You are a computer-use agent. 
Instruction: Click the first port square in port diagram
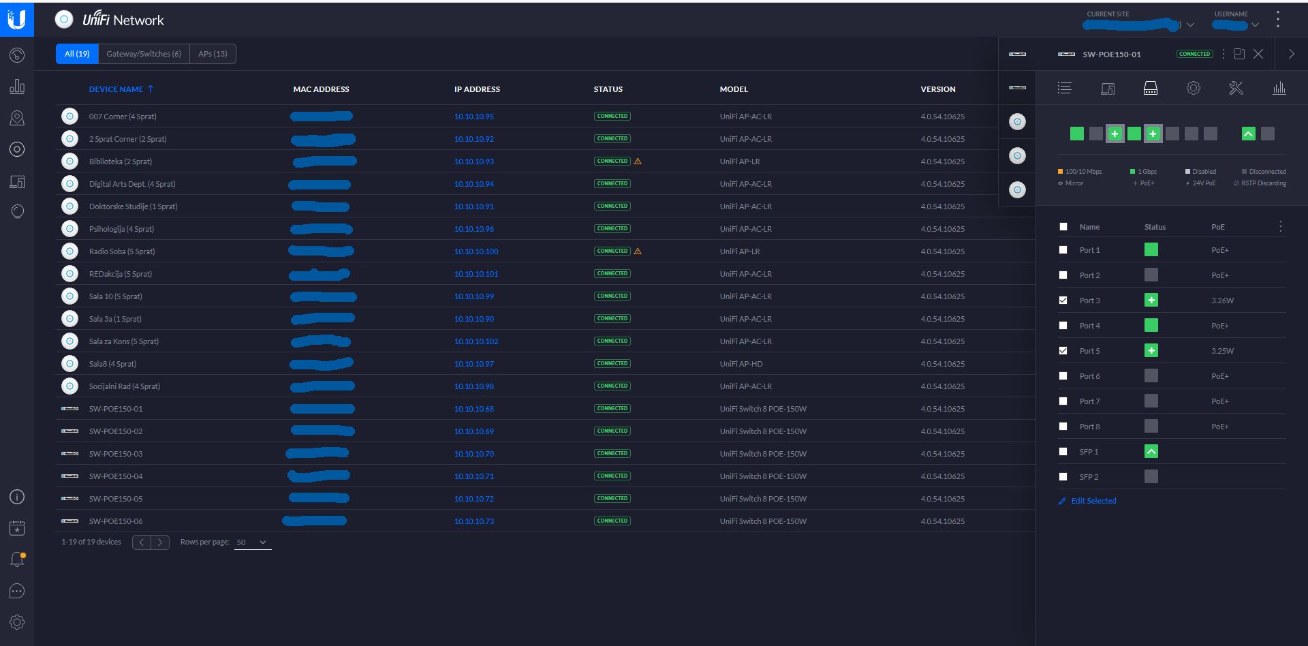1077,134
